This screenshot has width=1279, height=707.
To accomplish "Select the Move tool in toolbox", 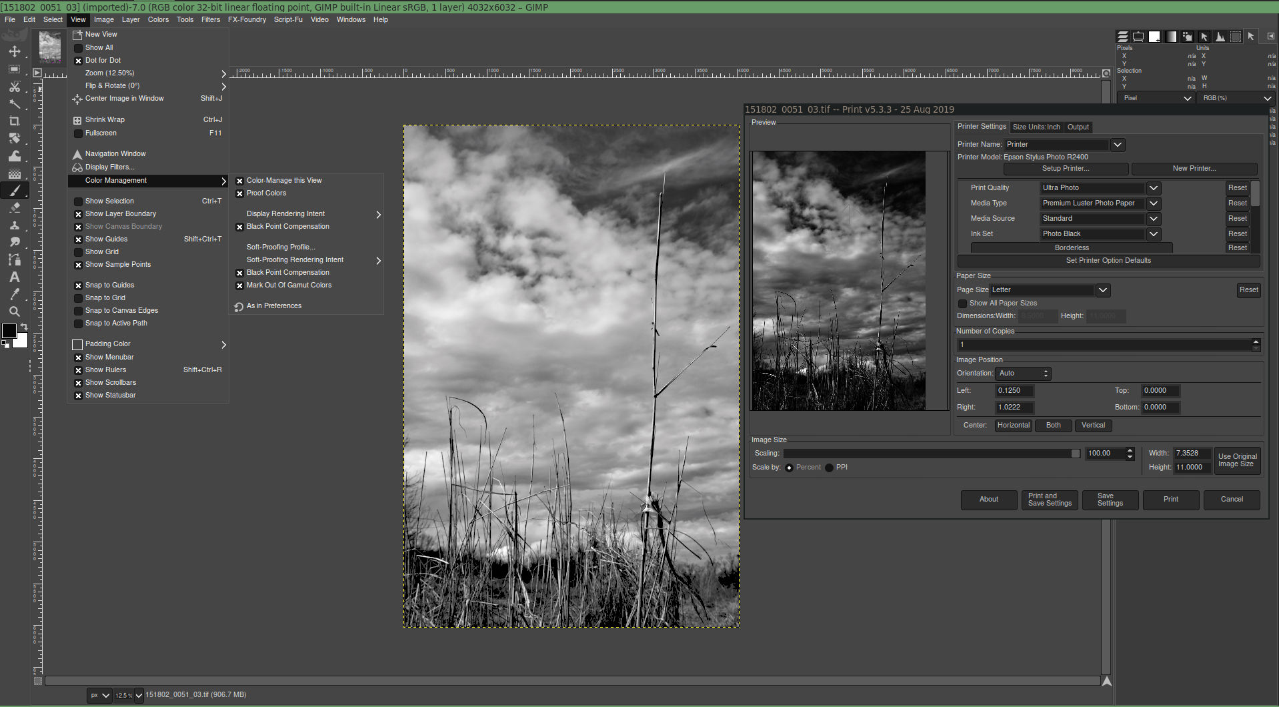I will pos(15,51).
